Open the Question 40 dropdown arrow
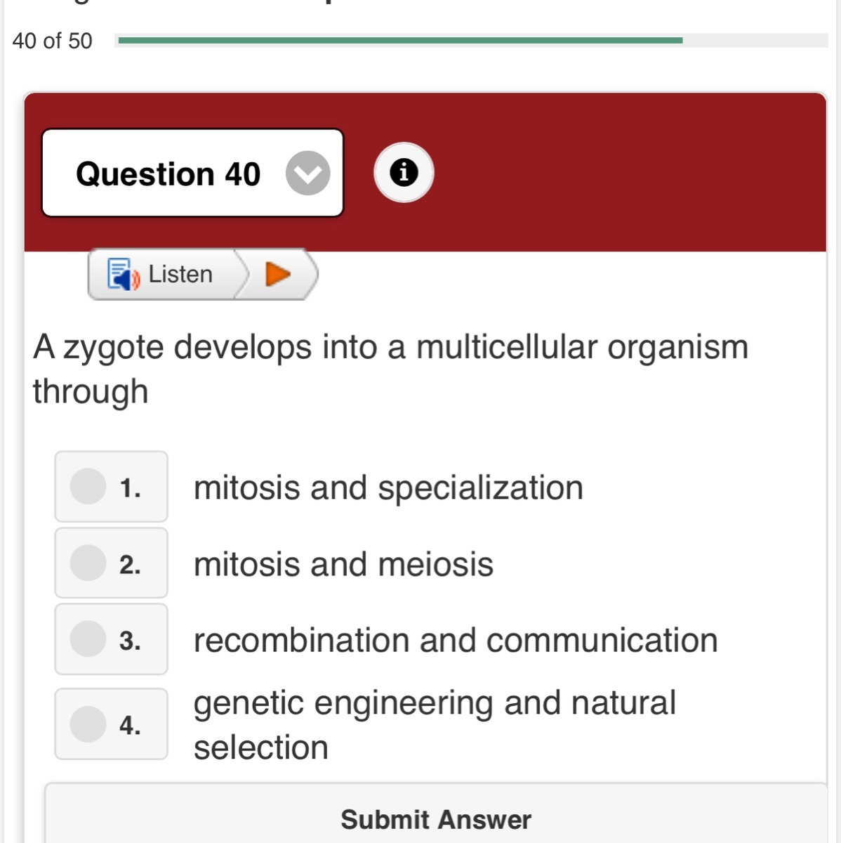841x843 pixels. tap(307, 173)
